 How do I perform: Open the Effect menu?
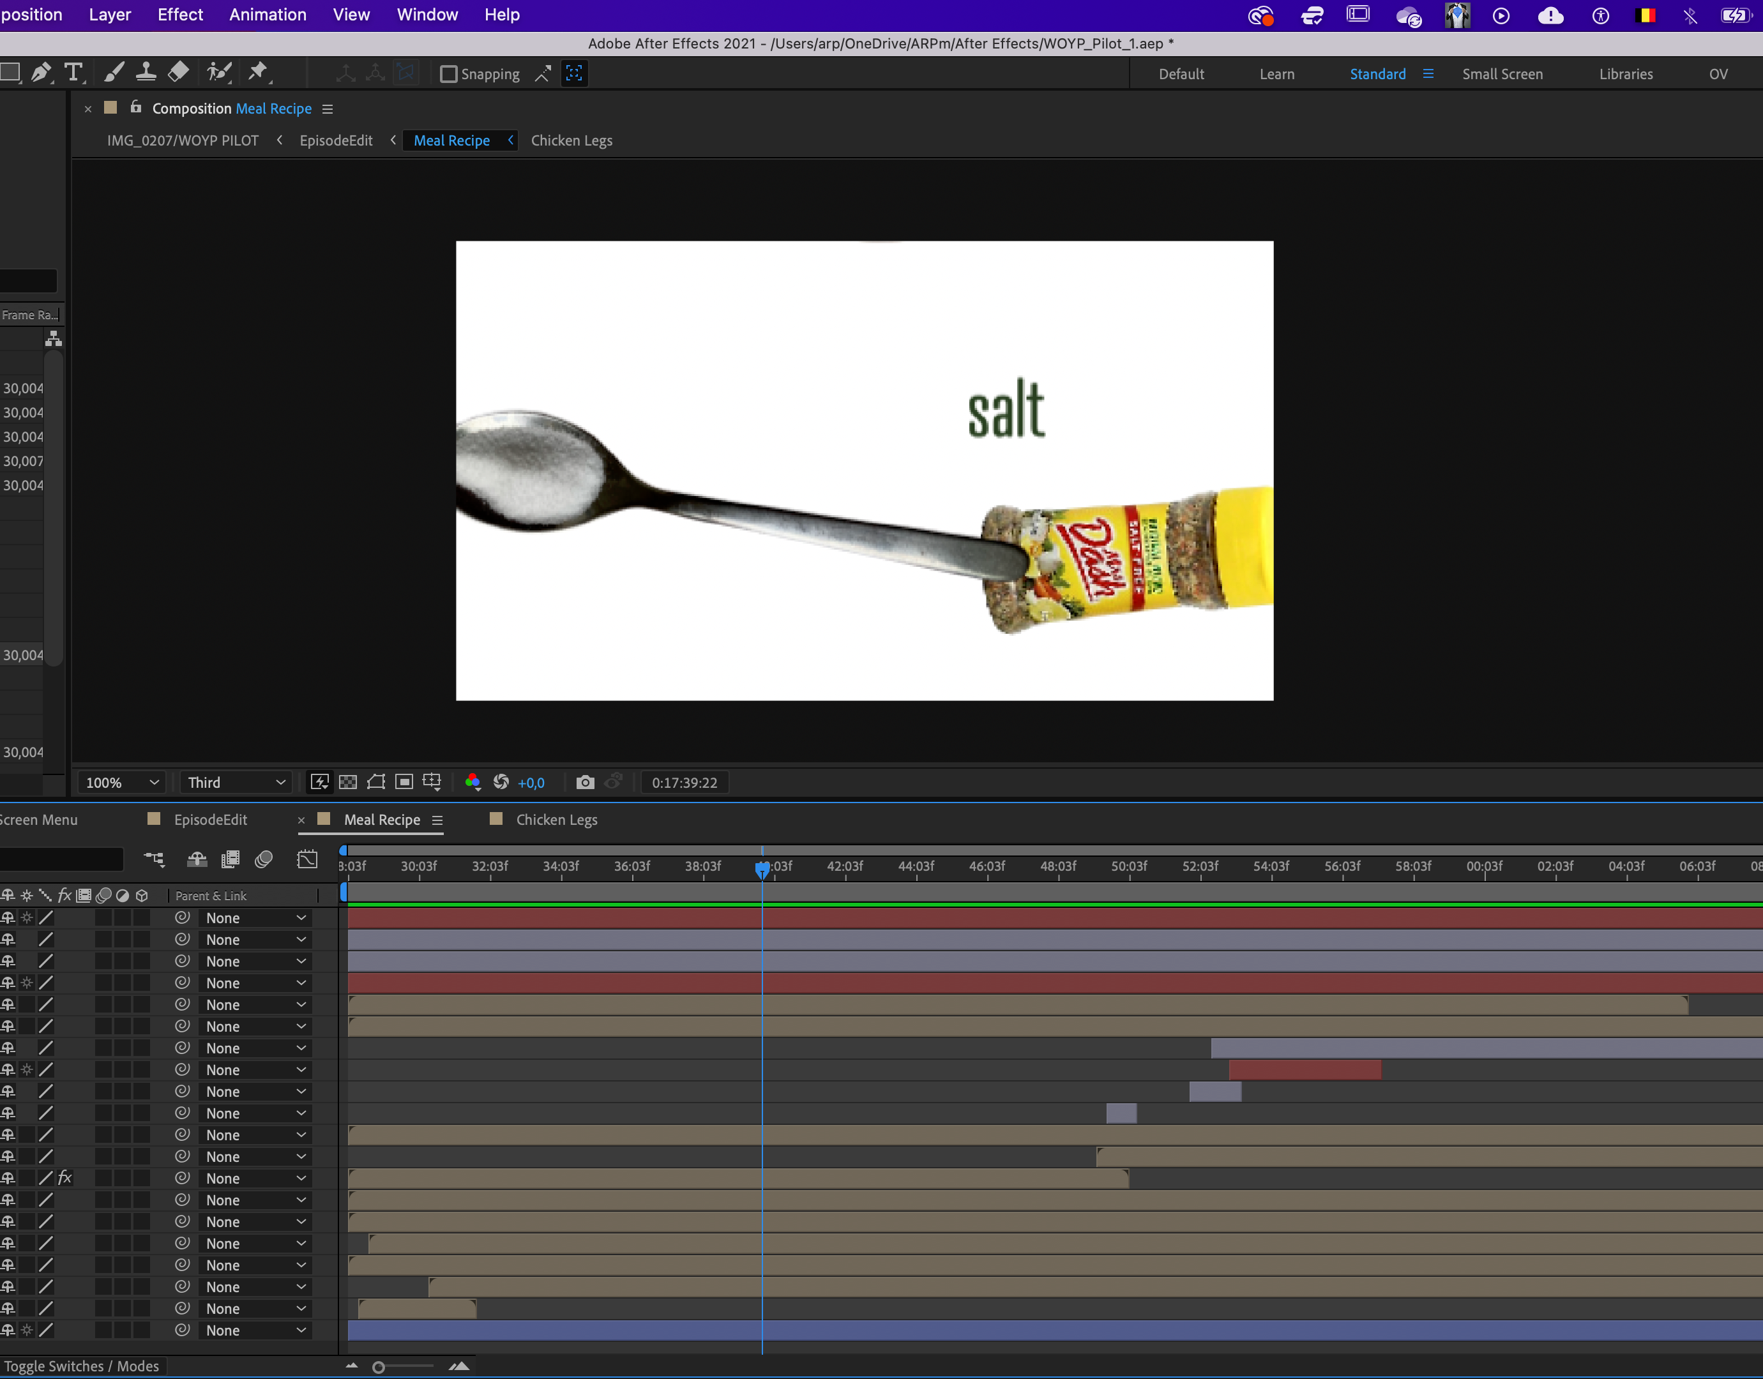180,15
